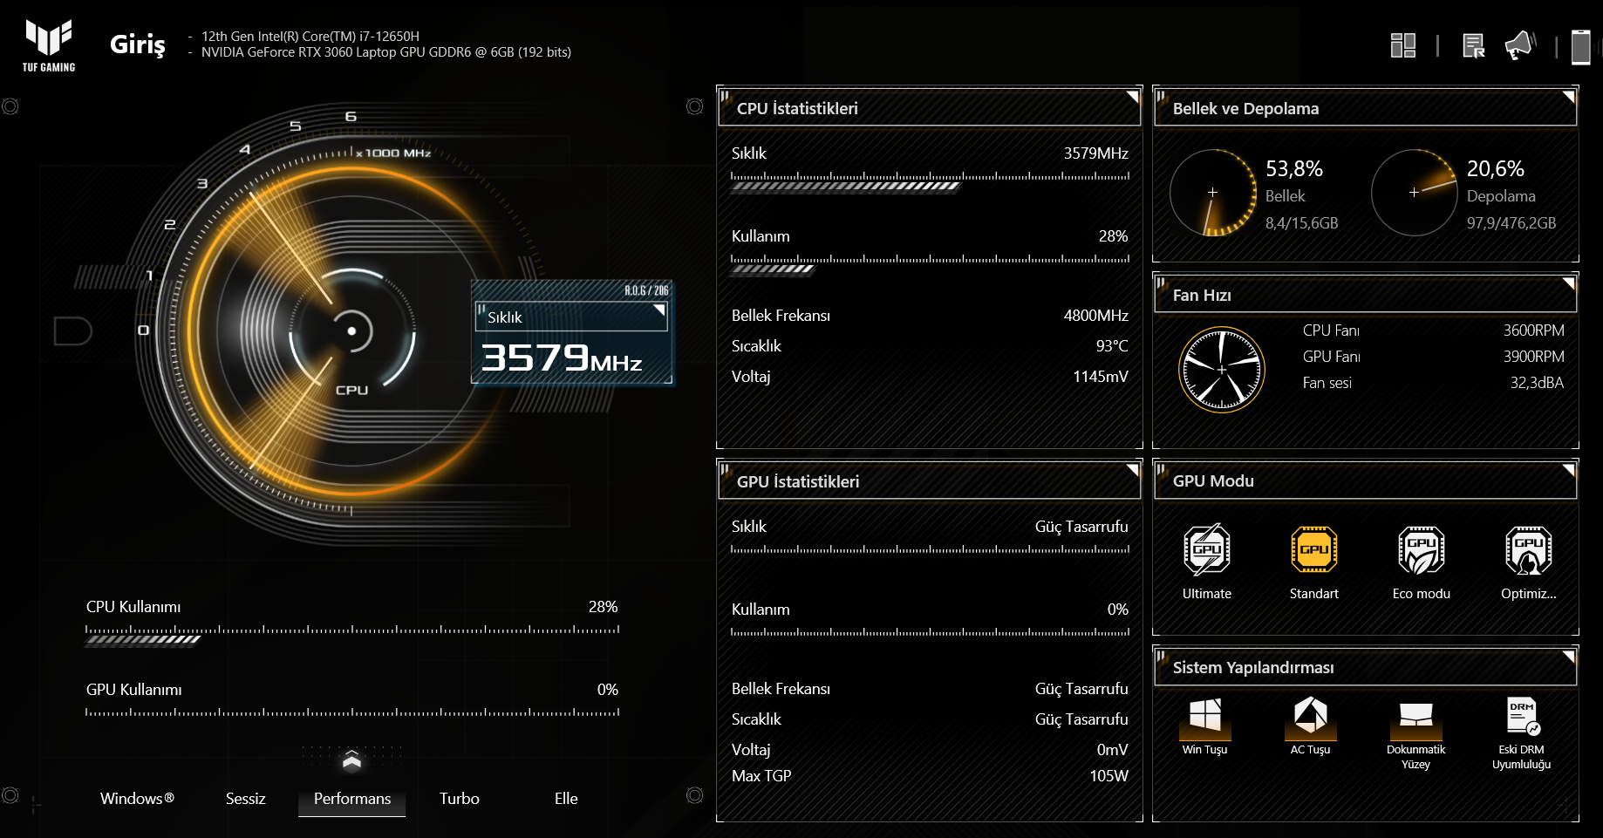The height and width of the screenshot is (838, 1603).
Task: Click the Depolama storage usage gauge
Action: click(x=1414, y=192)
